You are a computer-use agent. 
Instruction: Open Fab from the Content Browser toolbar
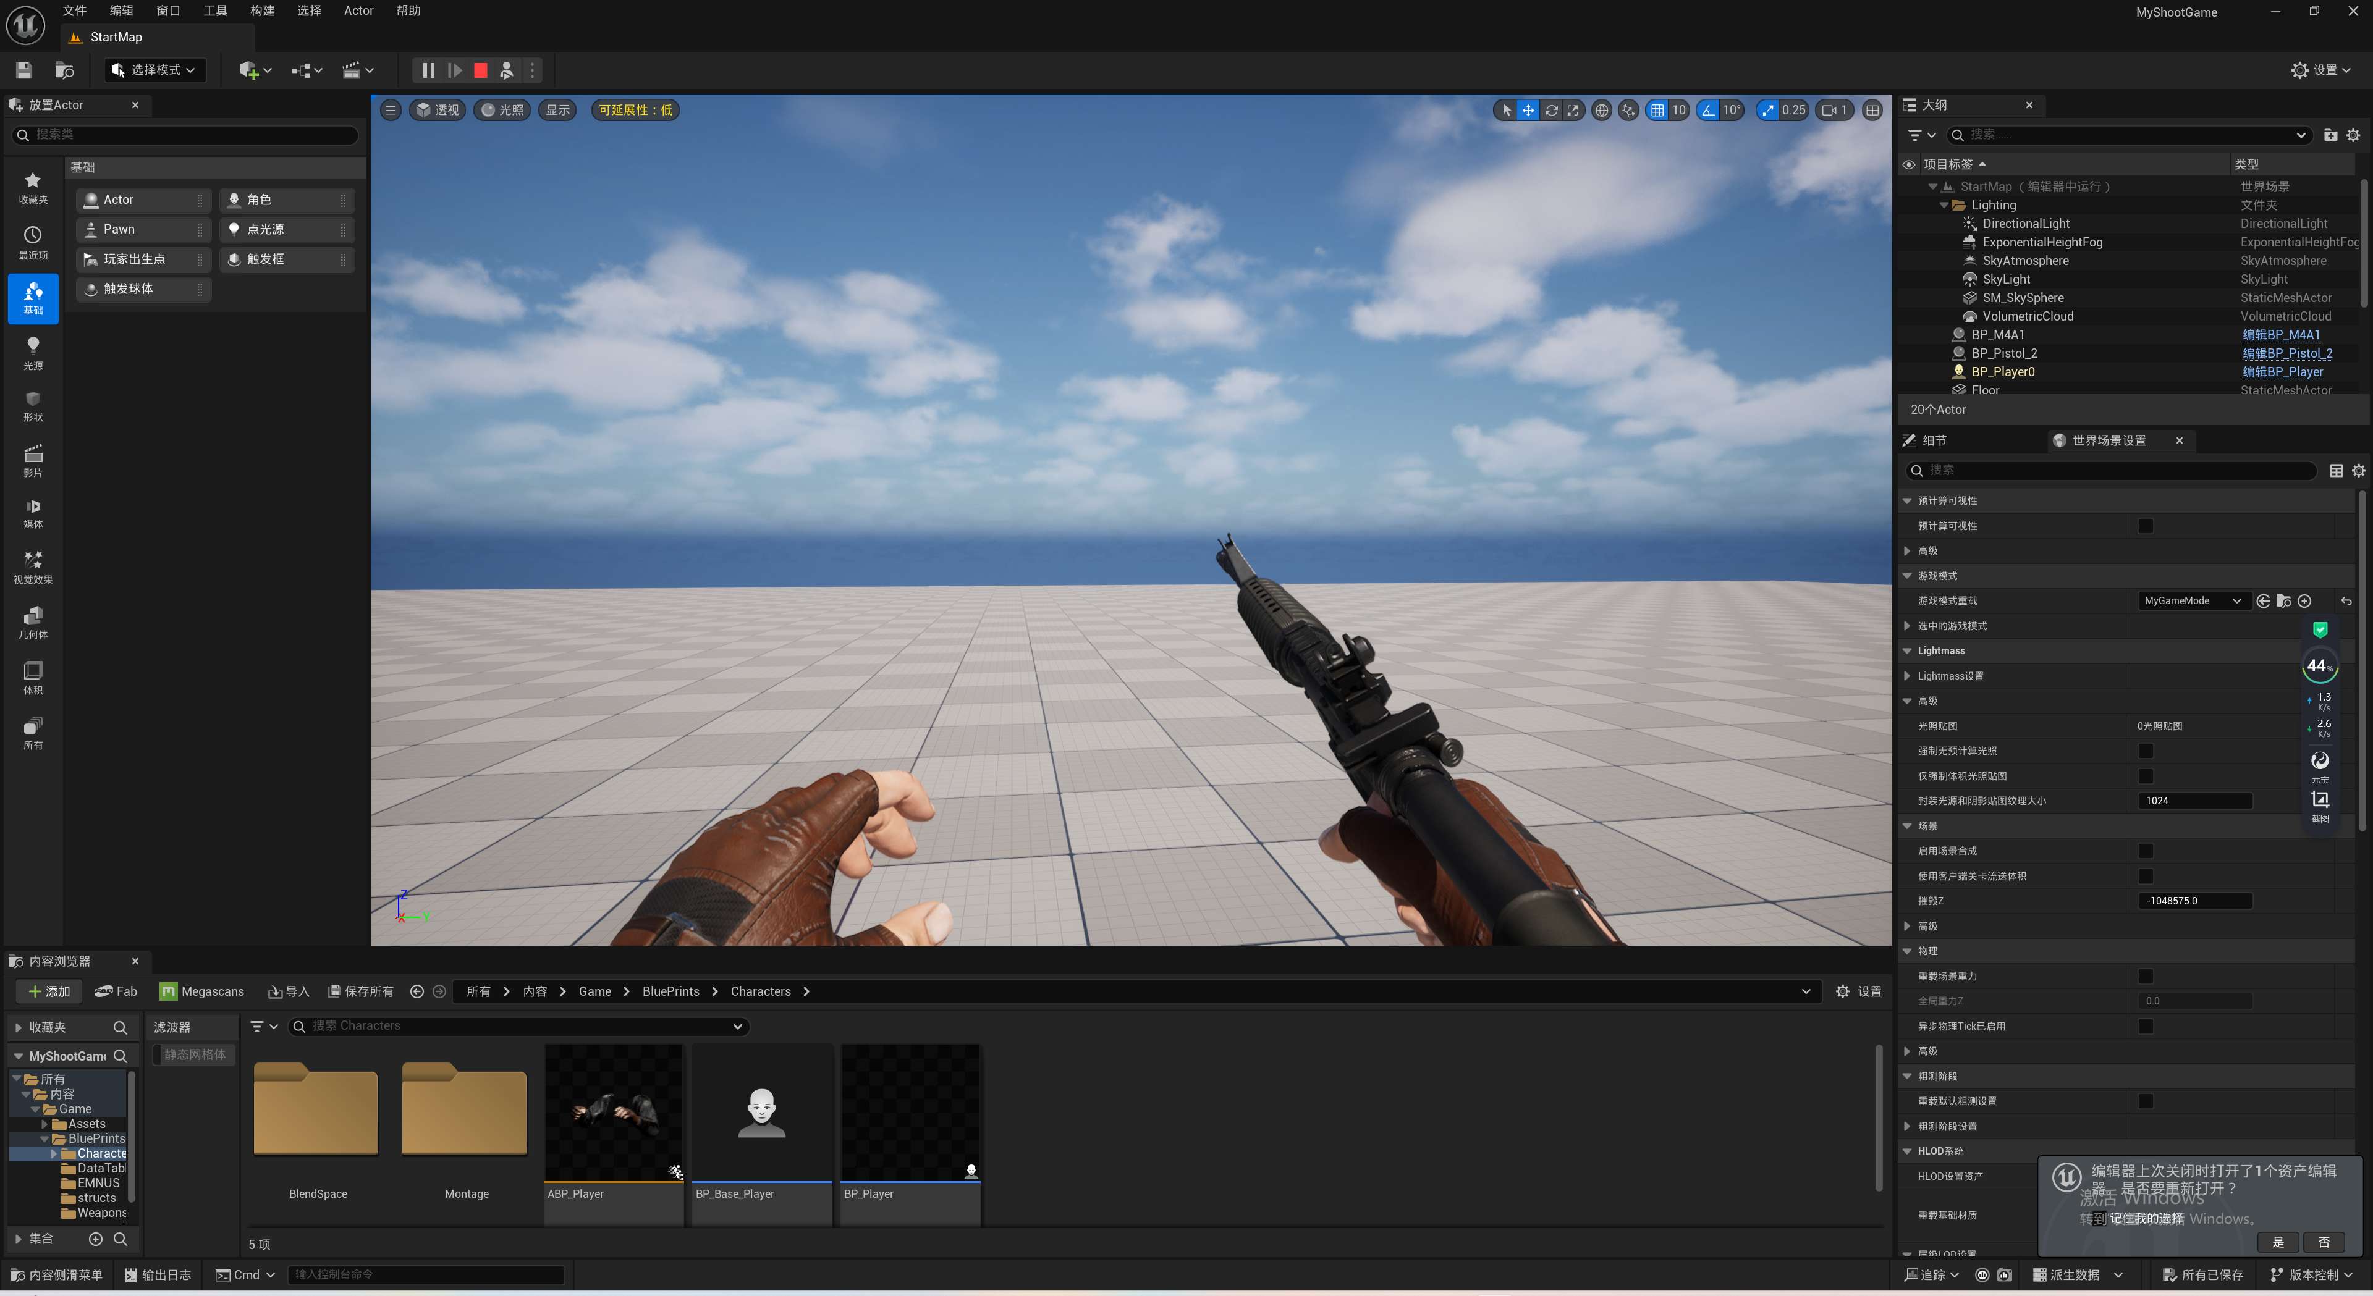tap(116, 991)
